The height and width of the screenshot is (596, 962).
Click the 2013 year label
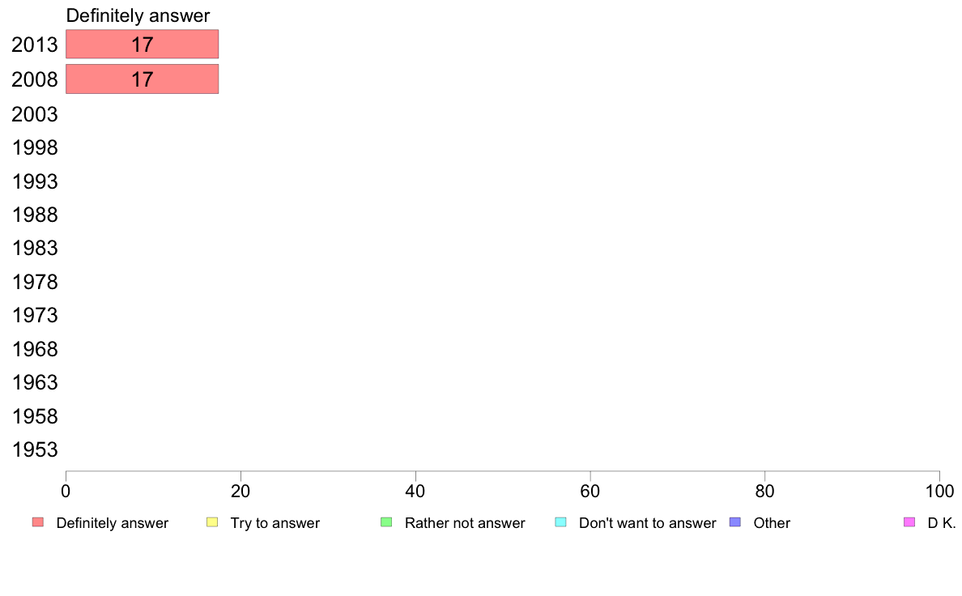pyautogui.click(x=35, y=45)
